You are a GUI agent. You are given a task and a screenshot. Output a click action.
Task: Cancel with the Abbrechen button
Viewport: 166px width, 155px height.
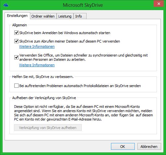149,147
